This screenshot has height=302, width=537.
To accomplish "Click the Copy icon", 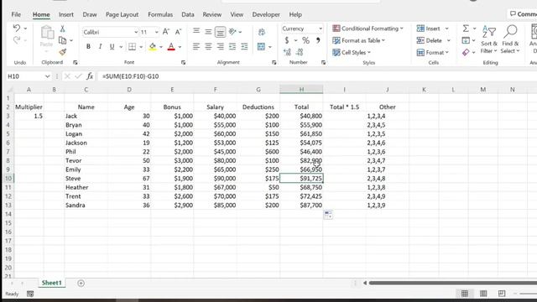I will pos(62,40).
